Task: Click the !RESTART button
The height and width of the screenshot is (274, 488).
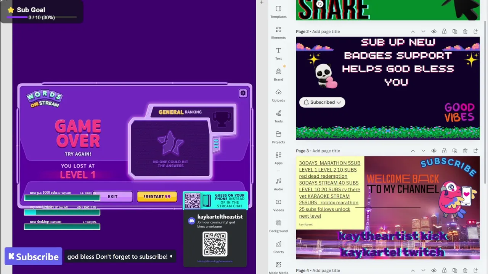Action: (157, 196)
